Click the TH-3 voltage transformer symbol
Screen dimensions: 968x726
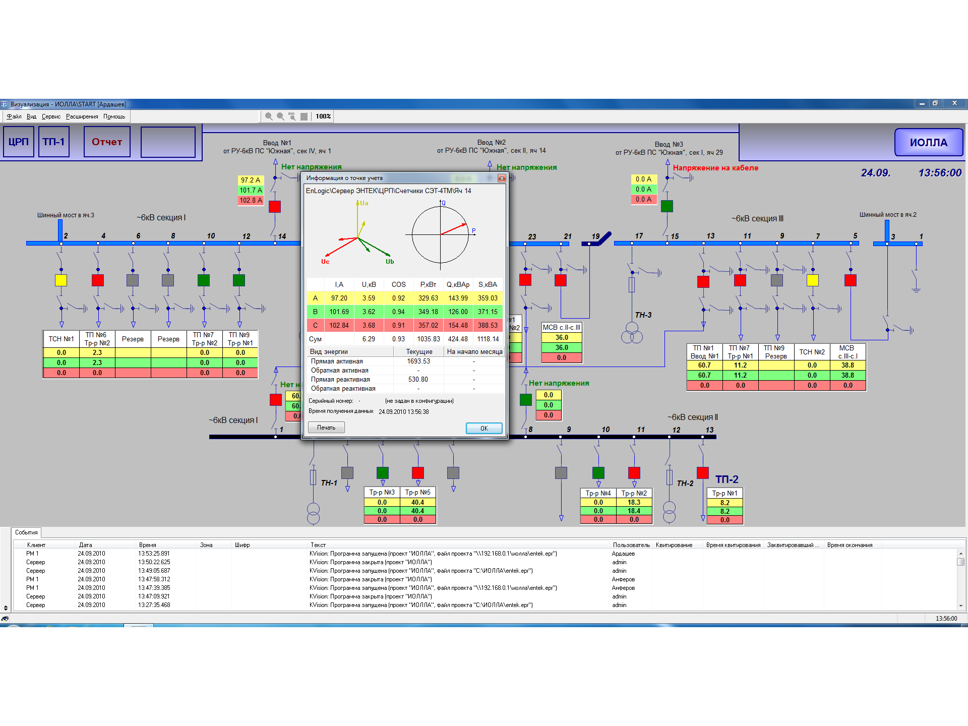coord(632,333)
